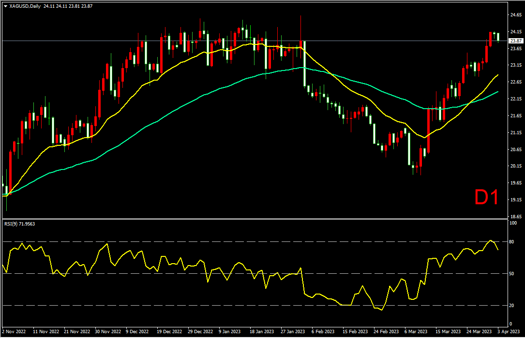Click the 19.65 price scale label
This screenshot has height=338, width=525.
[x=516, y=183]
